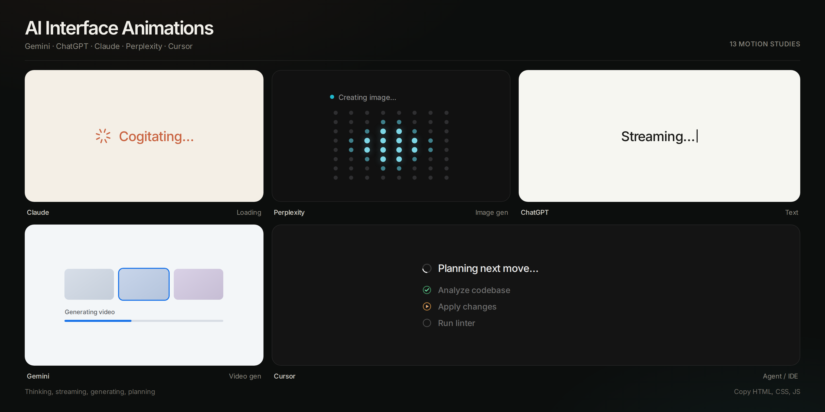
Task: Click the Generating video label
Action: 90,312
